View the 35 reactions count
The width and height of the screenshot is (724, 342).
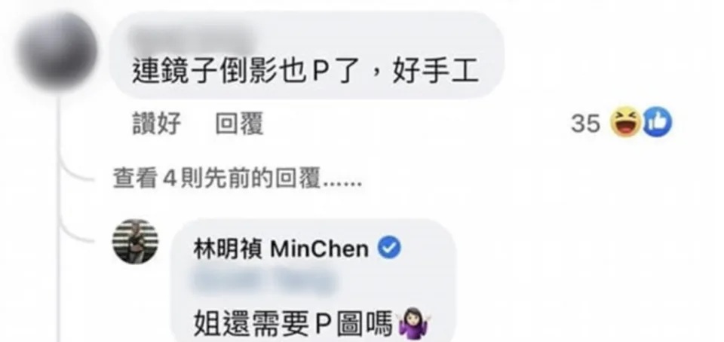coord(585,124)
